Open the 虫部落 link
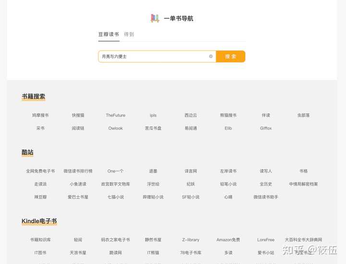The image size is (346, 264). [303, 115]
